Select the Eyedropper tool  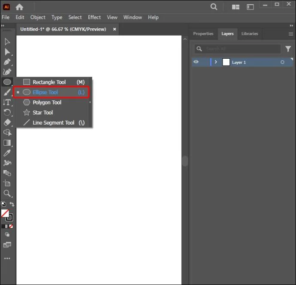[7, 153]
